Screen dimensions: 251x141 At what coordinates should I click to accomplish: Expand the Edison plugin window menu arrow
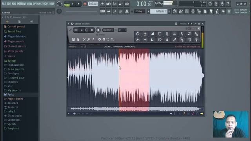pyautogui.click(x=69, y=23)
